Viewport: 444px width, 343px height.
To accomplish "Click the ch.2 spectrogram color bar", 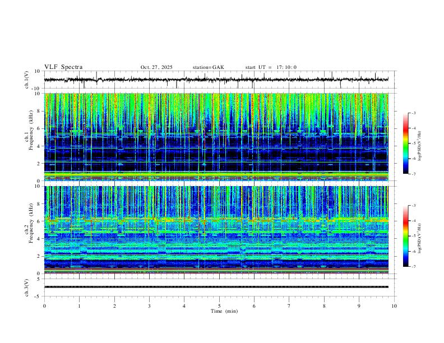I will (x=405, y=236).
